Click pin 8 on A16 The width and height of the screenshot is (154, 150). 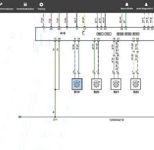(x=75, y=39)
